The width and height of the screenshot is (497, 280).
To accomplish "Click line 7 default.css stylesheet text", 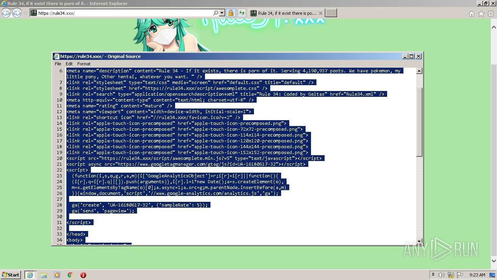I will tap(190, 82).
